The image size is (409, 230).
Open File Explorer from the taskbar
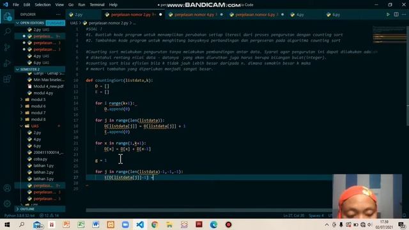point(169,224)
